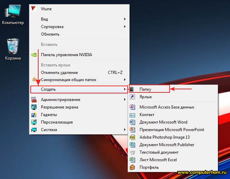Choose Портфель in the submenu

173,167
